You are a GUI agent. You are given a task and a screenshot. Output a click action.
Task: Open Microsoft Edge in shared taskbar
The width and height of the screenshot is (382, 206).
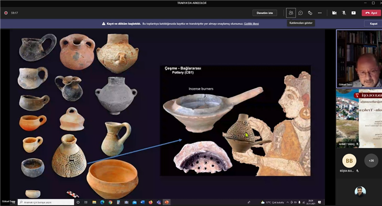tap(102, 202)
